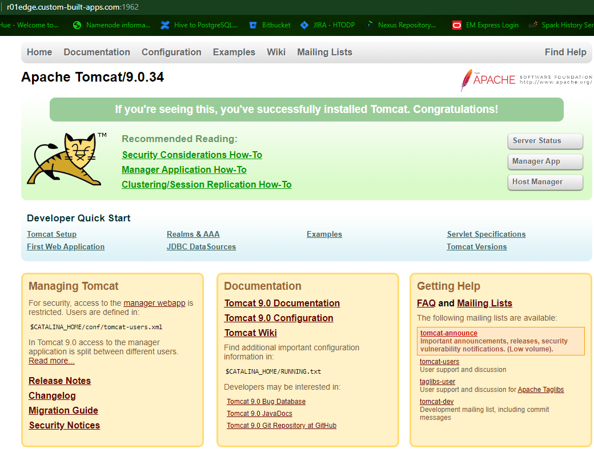Click the JIRA - HTODP bookmark icon
The width and height of the screenshot is (594, 449).
(304, 25)
